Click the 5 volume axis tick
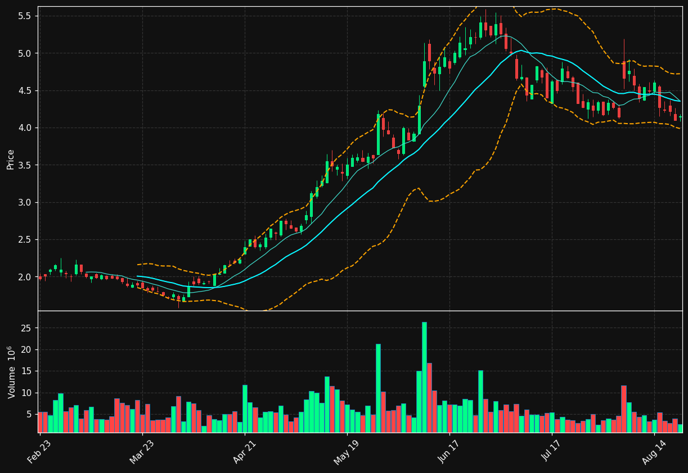The width and height of the screenshot is (688, 473). tap(29, 414)
